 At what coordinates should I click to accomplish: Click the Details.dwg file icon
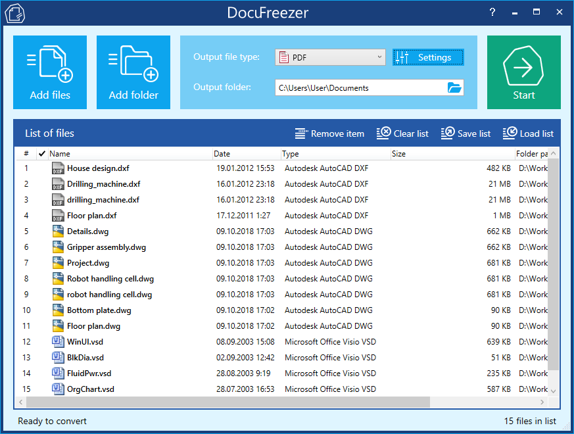(58, 231)
